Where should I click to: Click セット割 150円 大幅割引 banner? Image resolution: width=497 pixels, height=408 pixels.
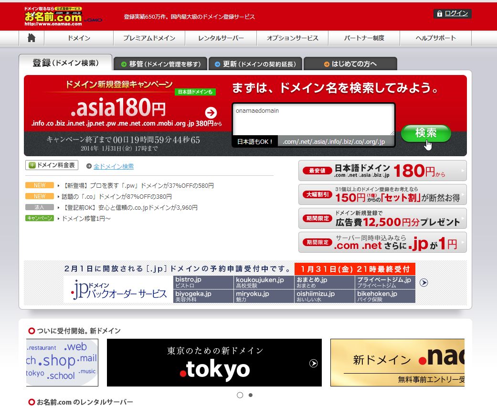[382, 194]
